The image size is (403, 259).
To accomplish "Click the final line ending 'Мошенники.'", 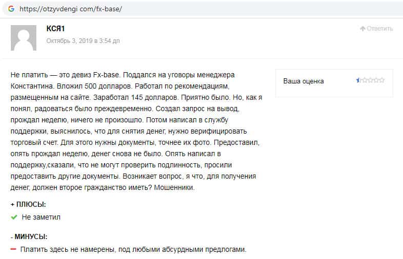I will [x=103, y=188].
